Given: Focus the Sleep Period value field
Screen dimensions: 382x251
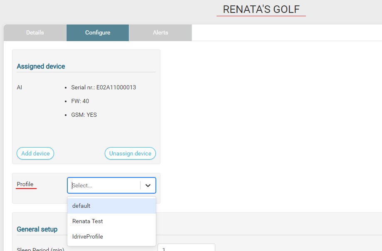Looking at the screenshot, I should click(186, 247).
